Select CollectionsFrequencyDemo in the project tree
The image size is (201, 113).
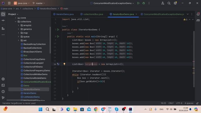35,71
